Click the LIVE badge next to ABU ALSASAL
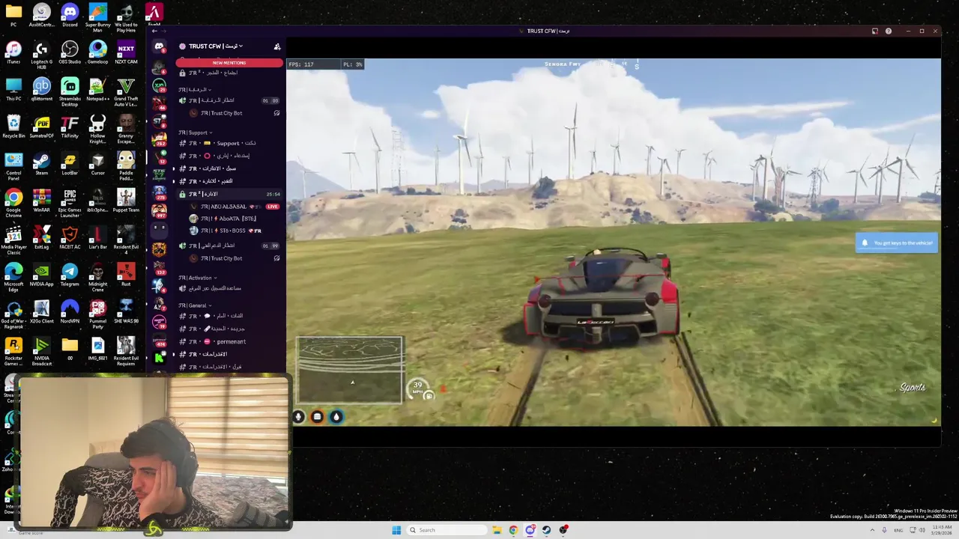 click(x=273, y=207)
